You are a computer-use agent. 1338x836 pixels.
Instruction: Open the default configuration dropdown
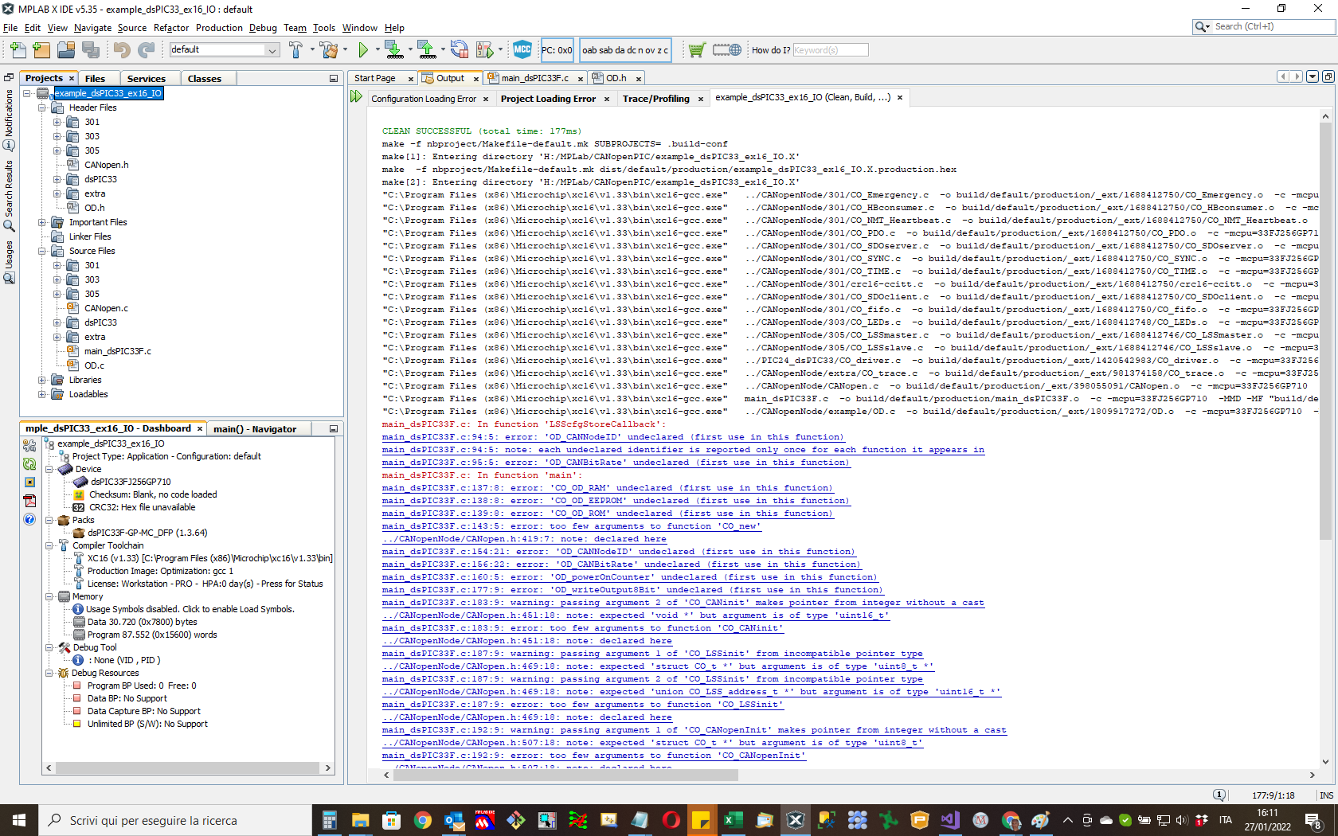[x=271, y=49]
